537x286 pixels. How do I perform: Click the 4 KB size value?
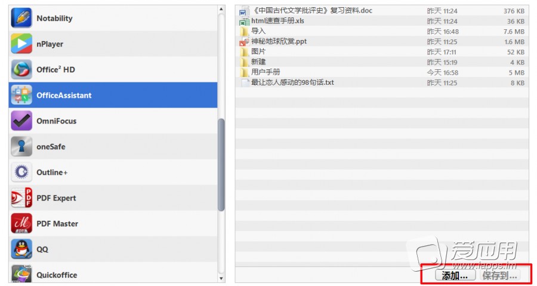click(x=517, y=62)
